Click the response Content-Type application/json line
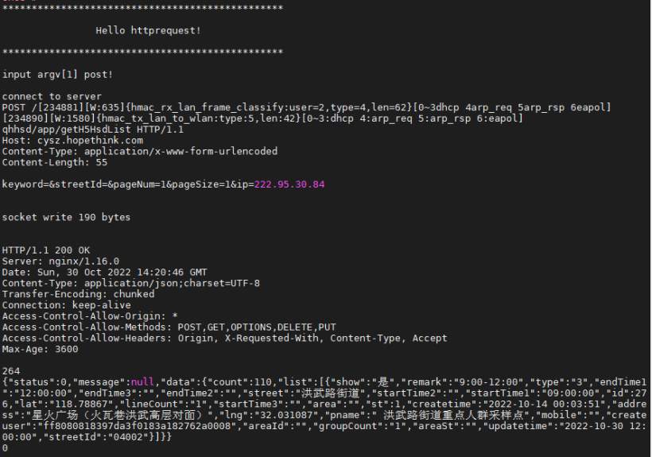This screenshot has width=652, height=457. click(130, 283)
